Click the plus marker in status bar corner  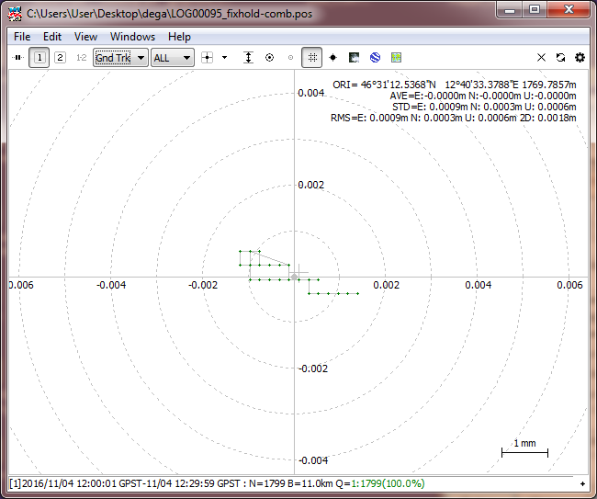(x=582, y=483)
